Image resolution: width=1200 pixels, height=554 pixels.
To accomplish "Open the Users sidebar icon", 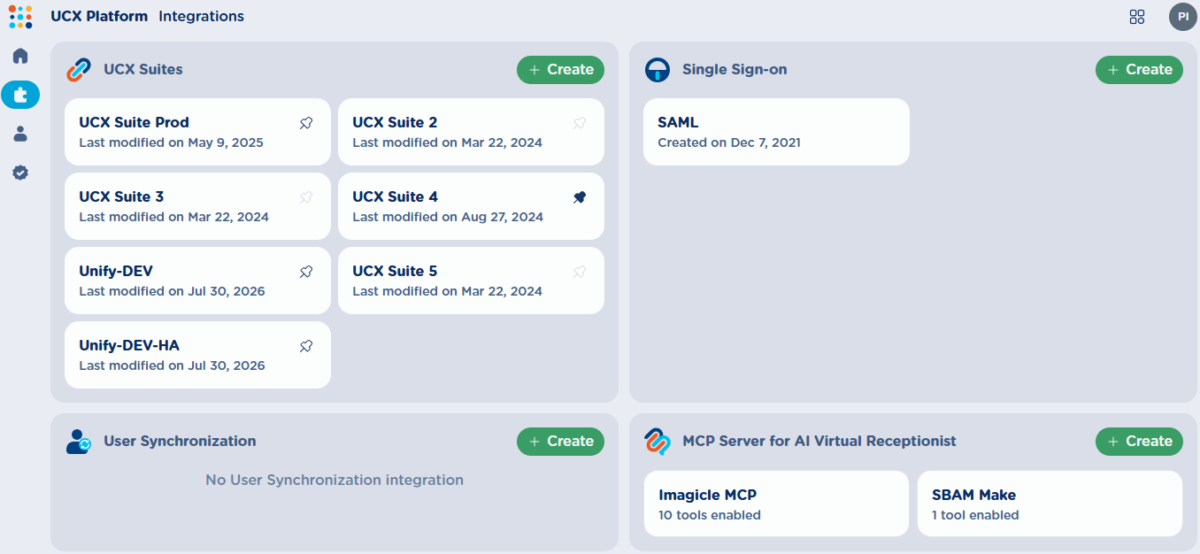I will click(x=20, y=134).
